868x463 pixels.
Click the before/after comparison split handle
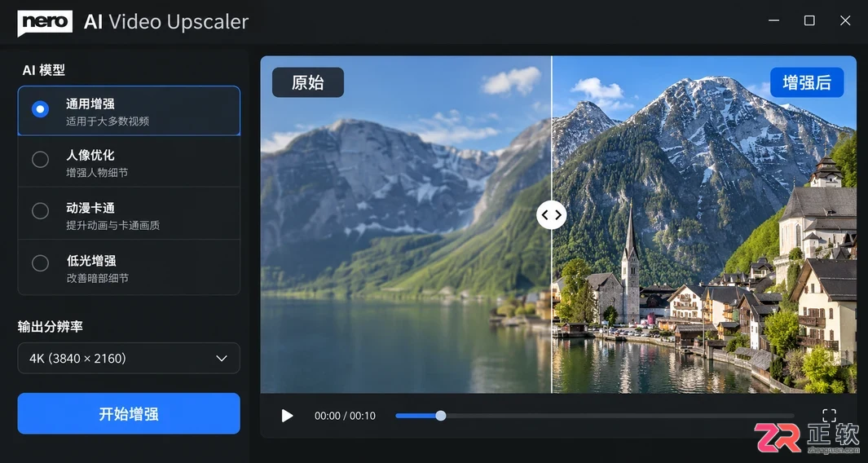[x=551, y=215]
